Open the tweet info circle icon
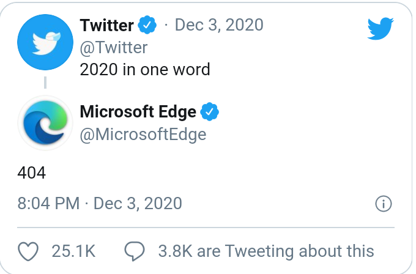This screenshot has width=416, height=274. 382,204
